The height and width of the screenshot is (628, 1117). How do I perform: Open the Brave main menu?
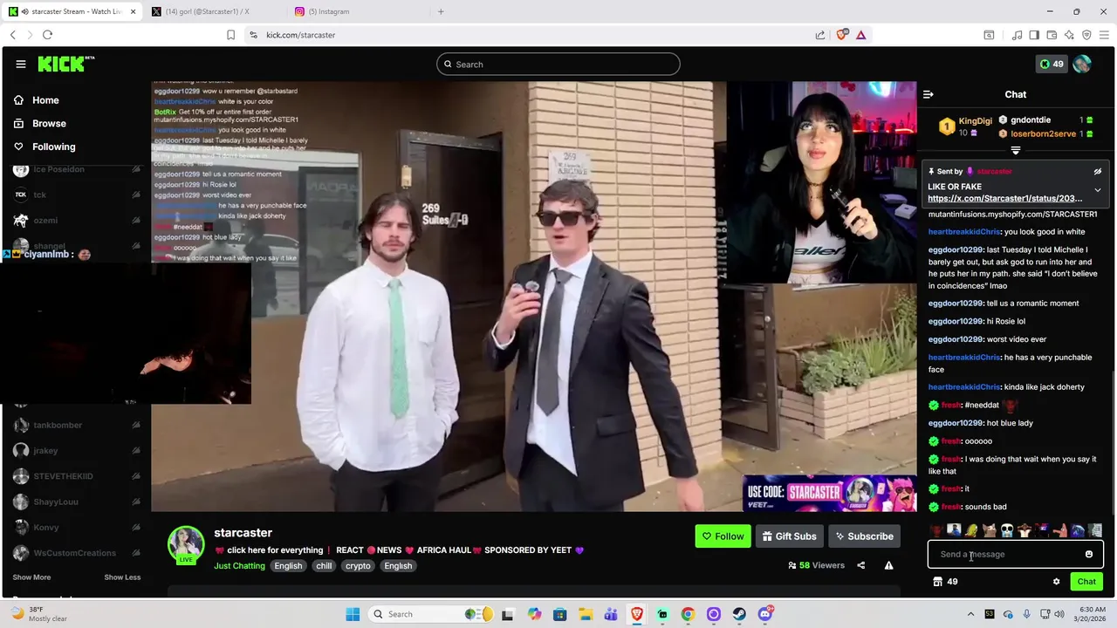point(1105,35)
